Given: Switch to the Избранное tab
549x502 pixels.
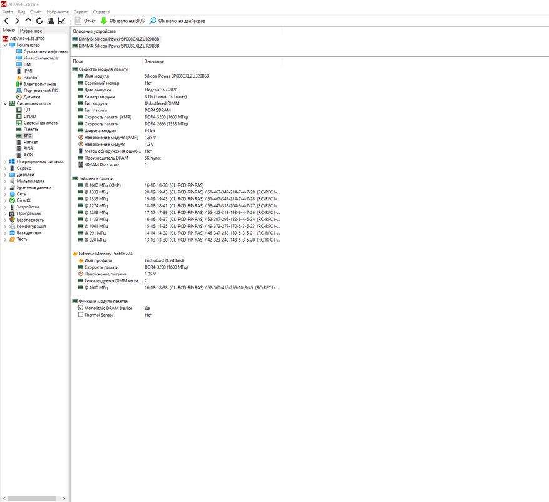Looking at the screenshot, I should 31,30.
